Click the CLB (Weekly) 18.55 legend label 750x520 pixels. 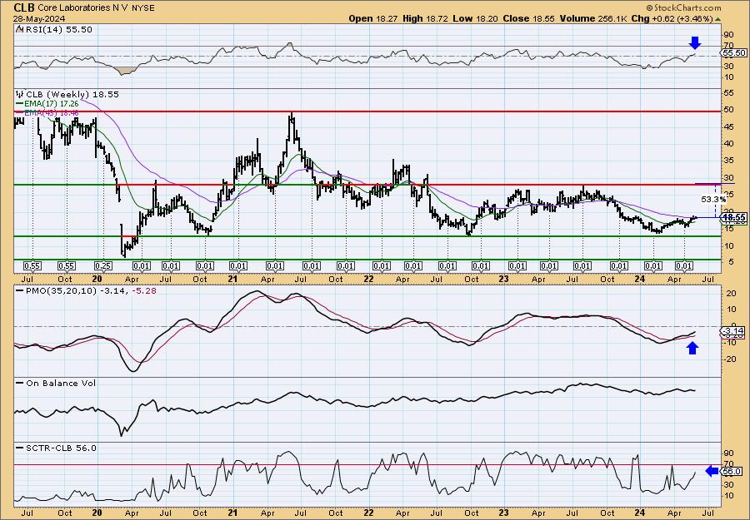pos(72,94)
